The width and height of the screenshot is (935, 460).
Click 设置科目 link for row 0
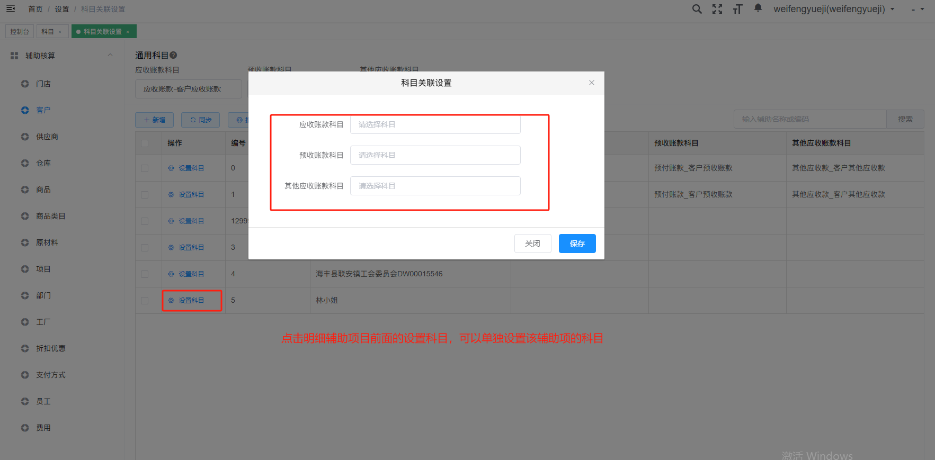coord(186,168)
